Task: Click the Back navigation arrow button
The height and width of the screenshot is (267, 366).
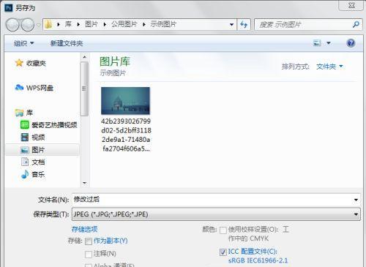Action: 12,25
